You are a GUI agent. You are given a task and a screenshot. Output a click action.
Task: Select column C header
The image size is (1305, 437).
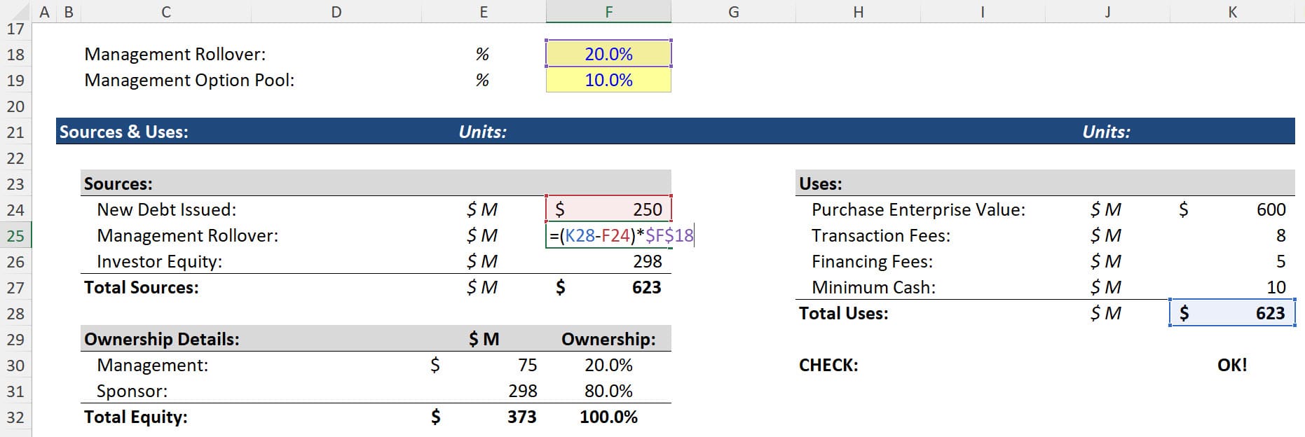[x=166, y=11]
